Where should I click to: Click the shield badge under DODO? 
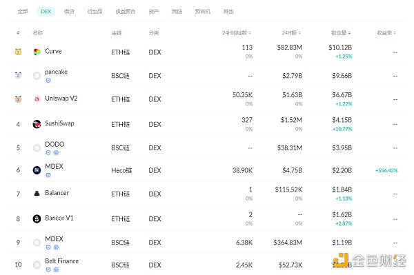(48, 152)
